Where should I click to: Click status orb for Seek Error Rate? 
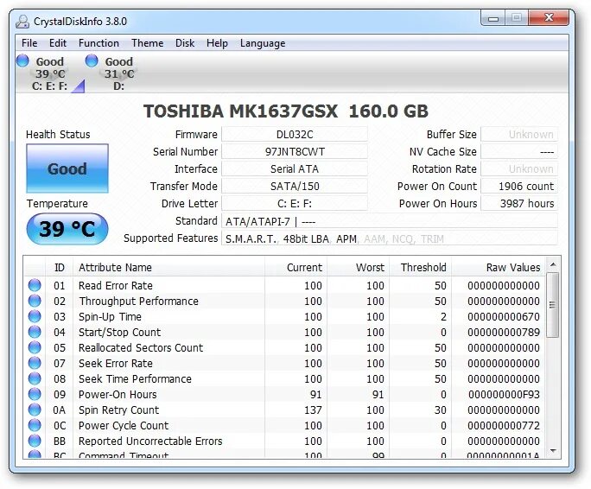[35, 363]
